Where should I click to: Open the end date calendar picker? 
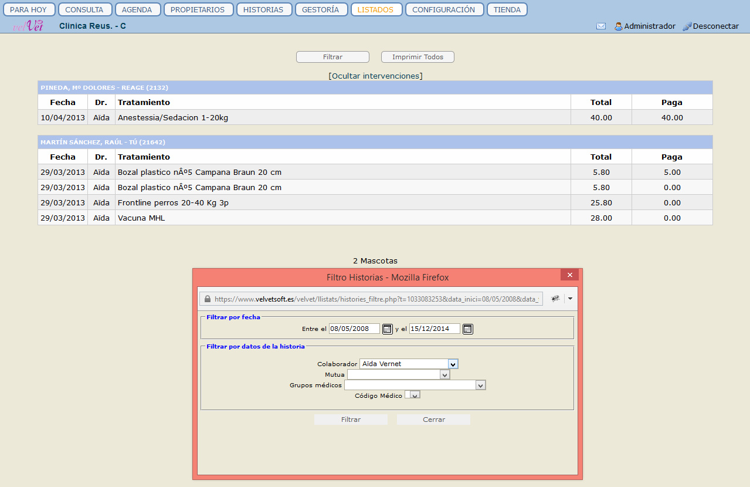[x=467, y=329]
